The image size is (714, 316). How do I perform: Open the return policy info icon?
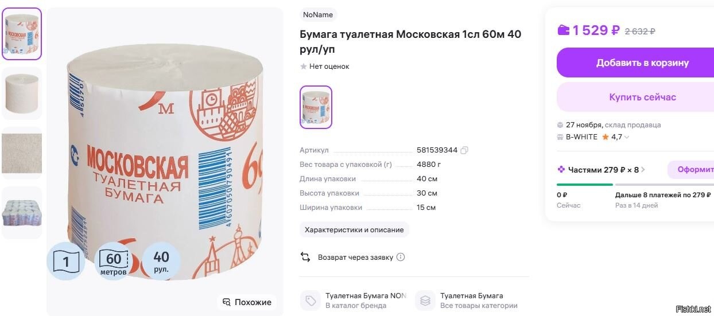tap(401, 257)
